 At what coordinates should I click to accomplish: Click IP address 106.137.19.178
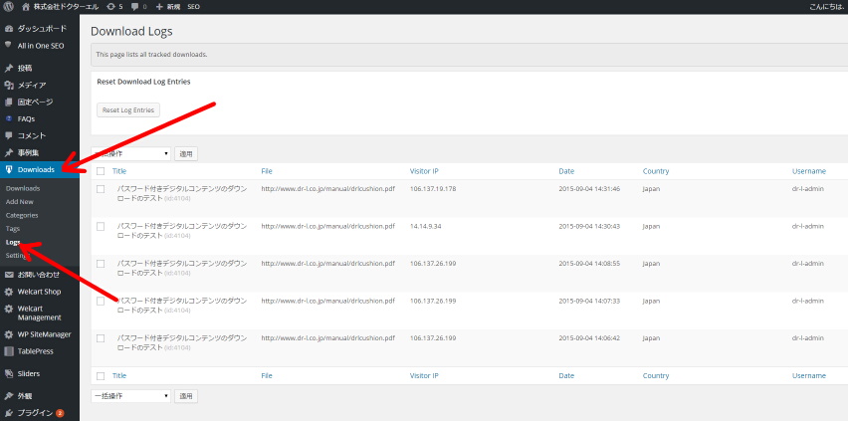(433, 189)
